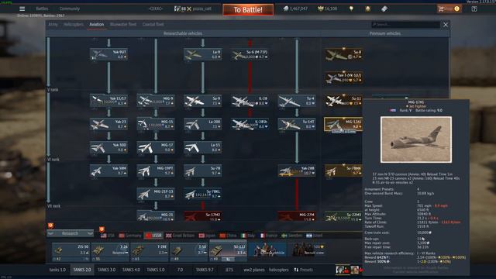Viewport: 496px width, 279px height.
Task: Click the lightbulb icon in the top bar
Action: [351, 9]
